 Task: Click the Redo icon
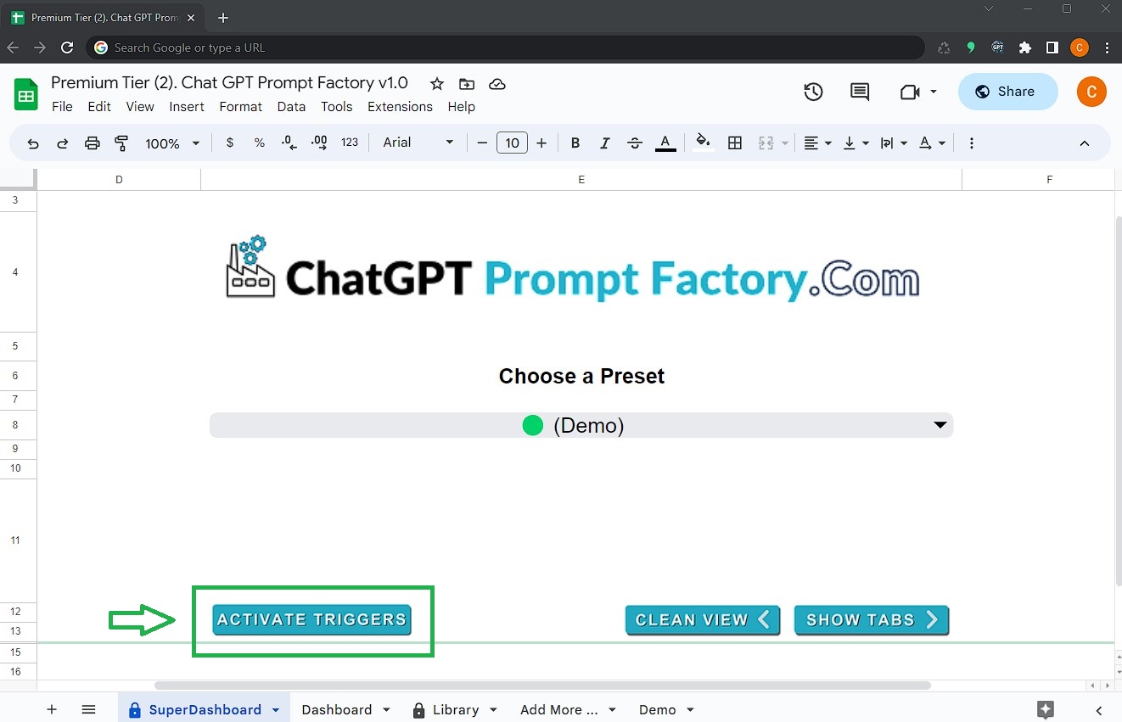pyautogui.click(x=62, y=143)
